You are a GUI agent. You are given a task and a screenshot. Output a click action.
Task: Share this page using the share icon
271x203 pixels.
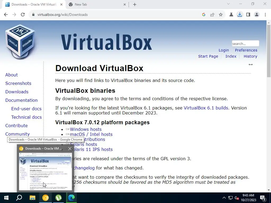point(212,15)
